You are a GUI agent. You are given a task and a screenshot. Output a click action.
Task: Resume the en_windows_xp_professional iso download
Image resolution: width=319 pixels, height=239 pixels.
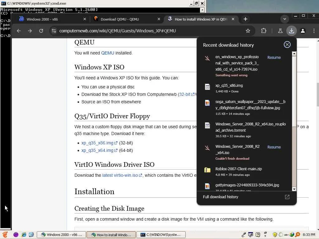(x=274, y=58)
